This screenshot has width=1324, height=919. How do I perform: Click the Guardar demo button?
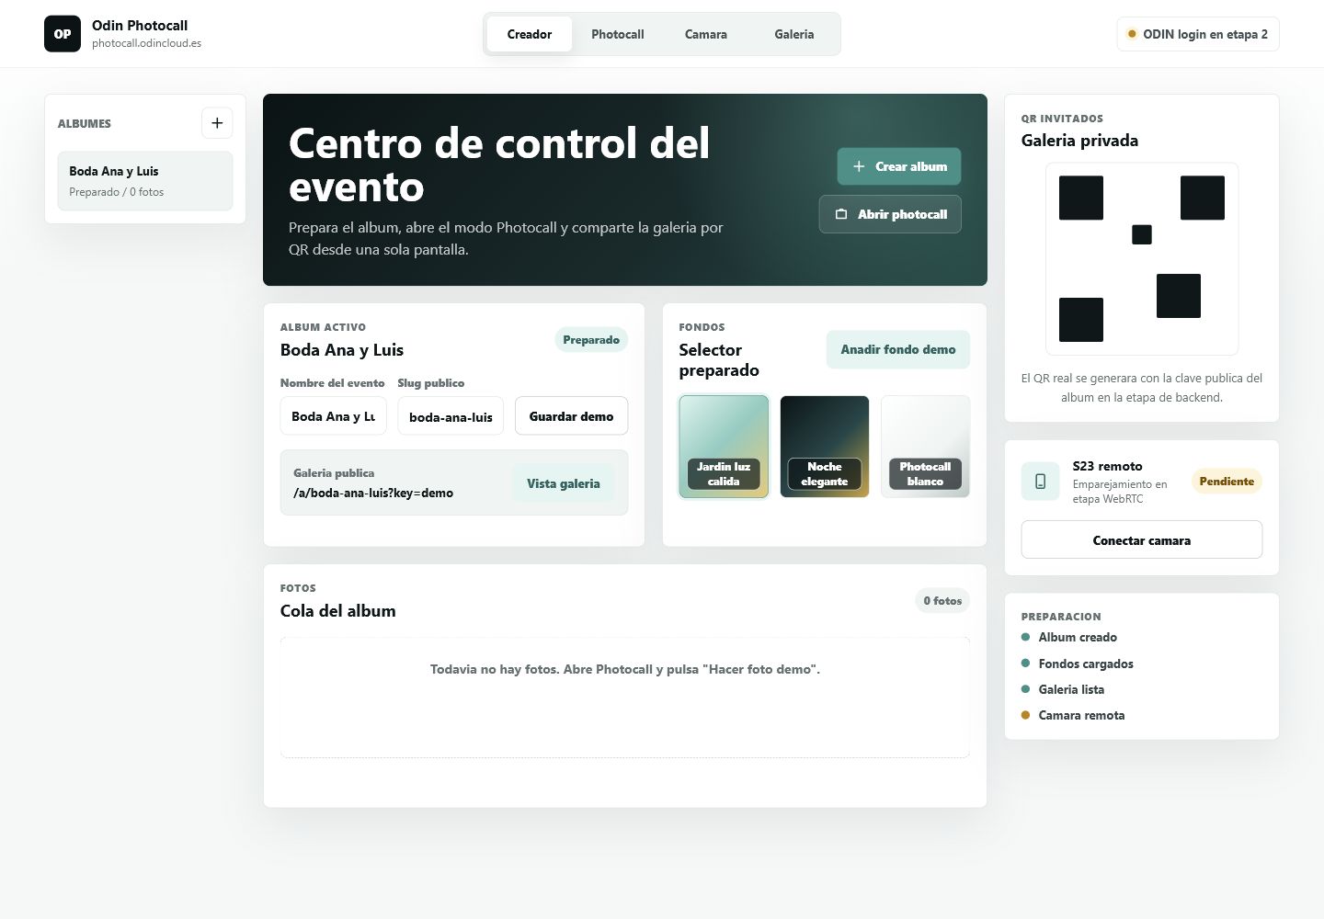pos(571,416)
